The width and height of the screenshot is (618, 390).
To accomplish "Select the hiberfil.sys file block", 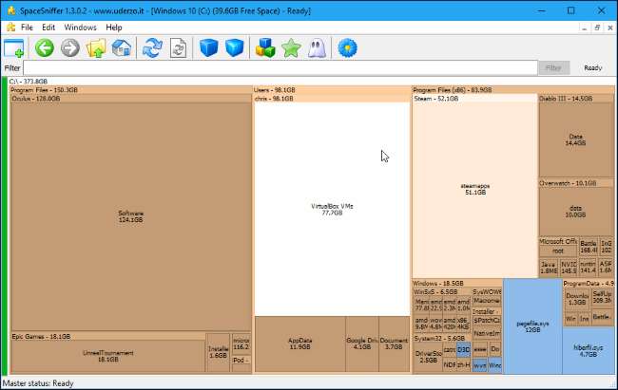I will [x=588, y=351].
